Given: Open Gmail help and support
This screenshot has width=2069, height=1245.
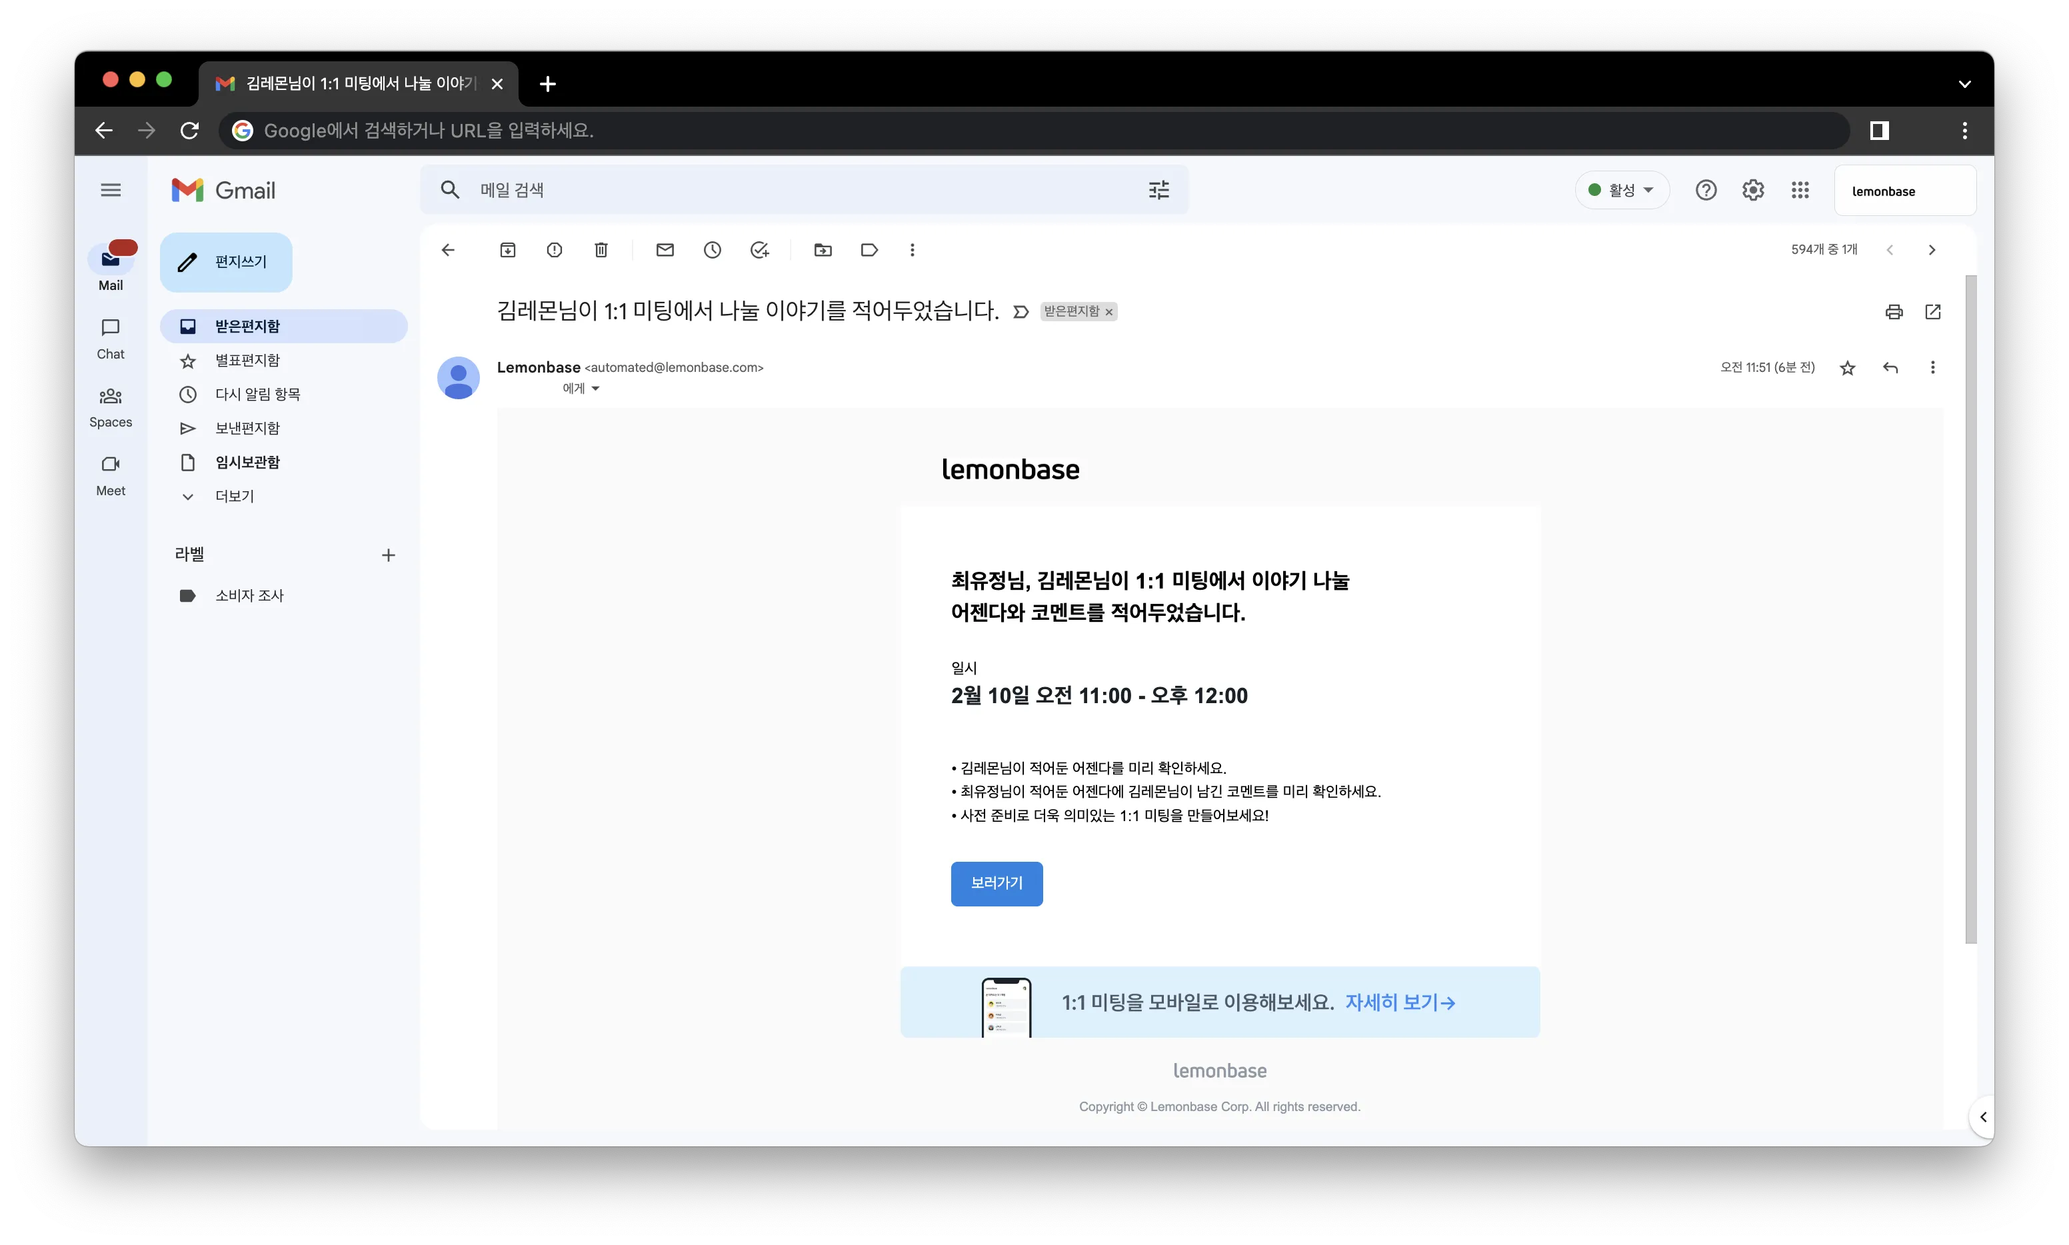Looking at the screenshot, I should (1706, 191).
